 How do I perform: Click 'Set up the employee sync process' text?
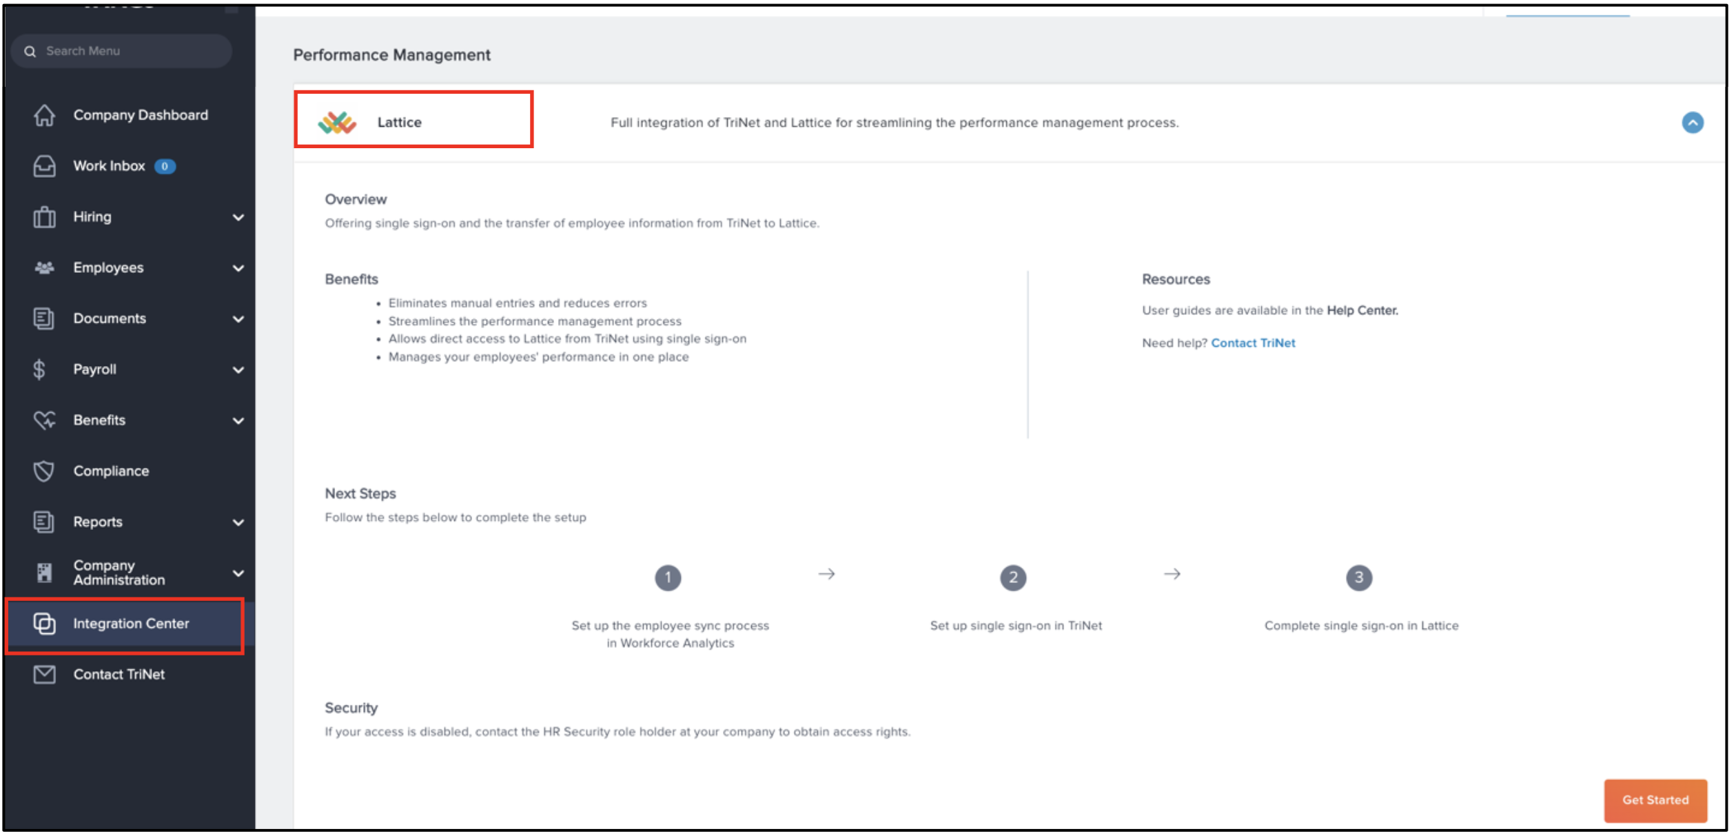[671, 626]
